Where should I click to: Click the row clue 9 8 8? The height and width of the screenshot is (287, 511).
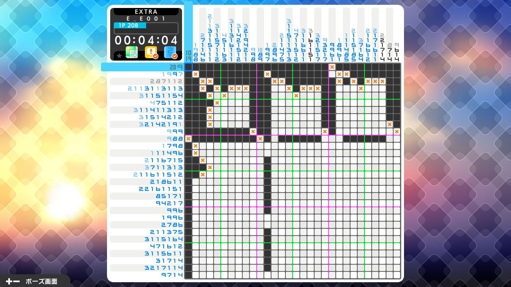tap(175, 139)
